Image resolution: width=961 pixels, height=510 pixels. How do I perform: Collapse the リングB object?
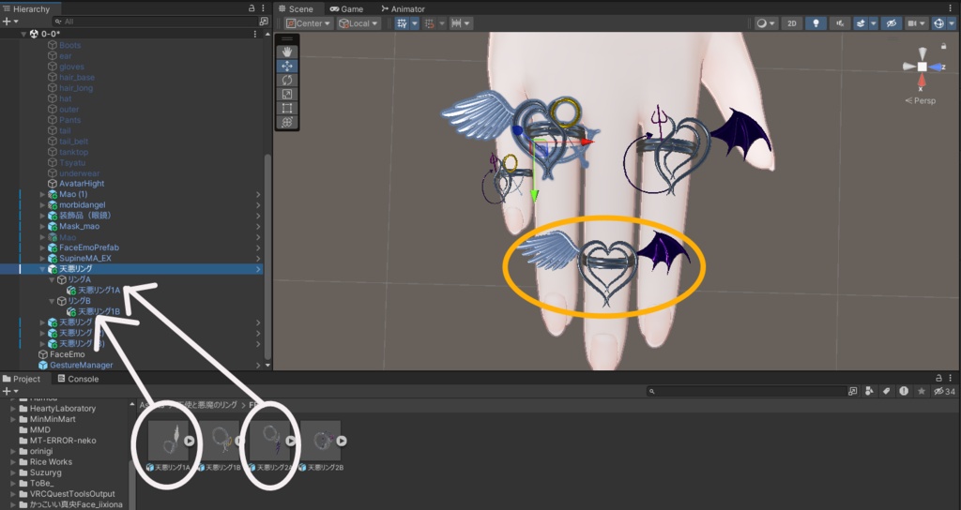coord(53,301)
